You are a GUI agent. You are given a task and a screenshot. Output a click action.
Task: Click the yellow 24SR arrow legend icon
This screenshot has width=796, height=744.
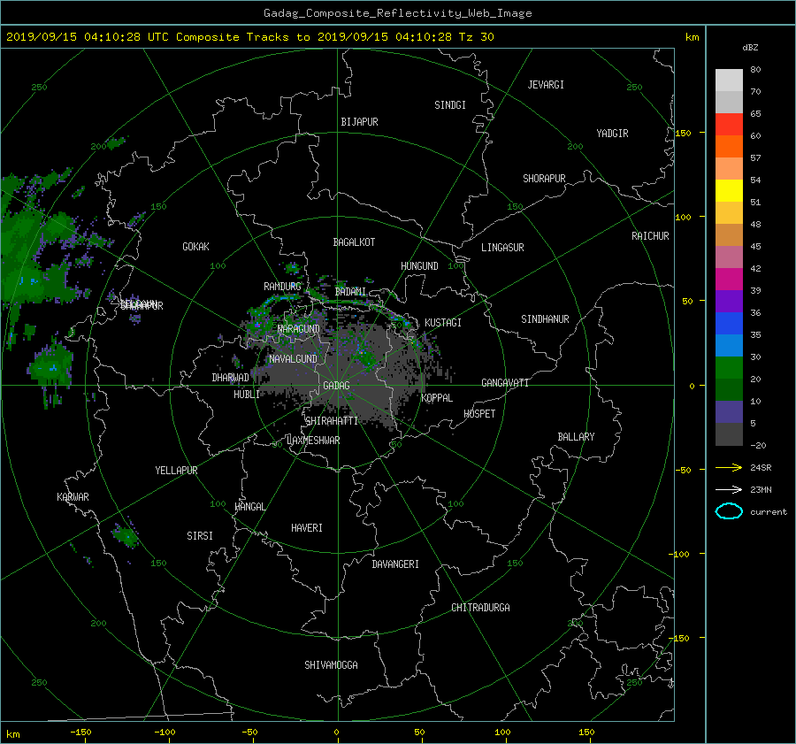[729, 467]
